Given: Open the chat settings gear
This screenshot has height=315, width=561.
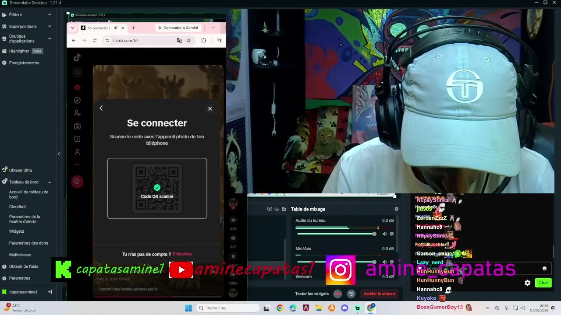Looking at the screenshot, I should (528, 283).
